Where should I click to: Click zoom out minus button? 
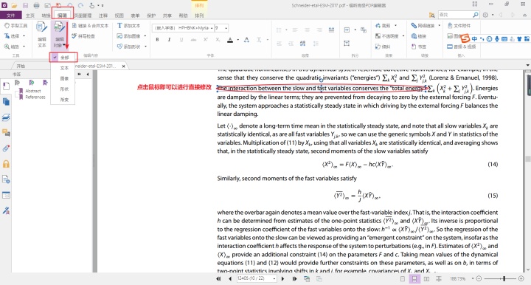[479, 278]
